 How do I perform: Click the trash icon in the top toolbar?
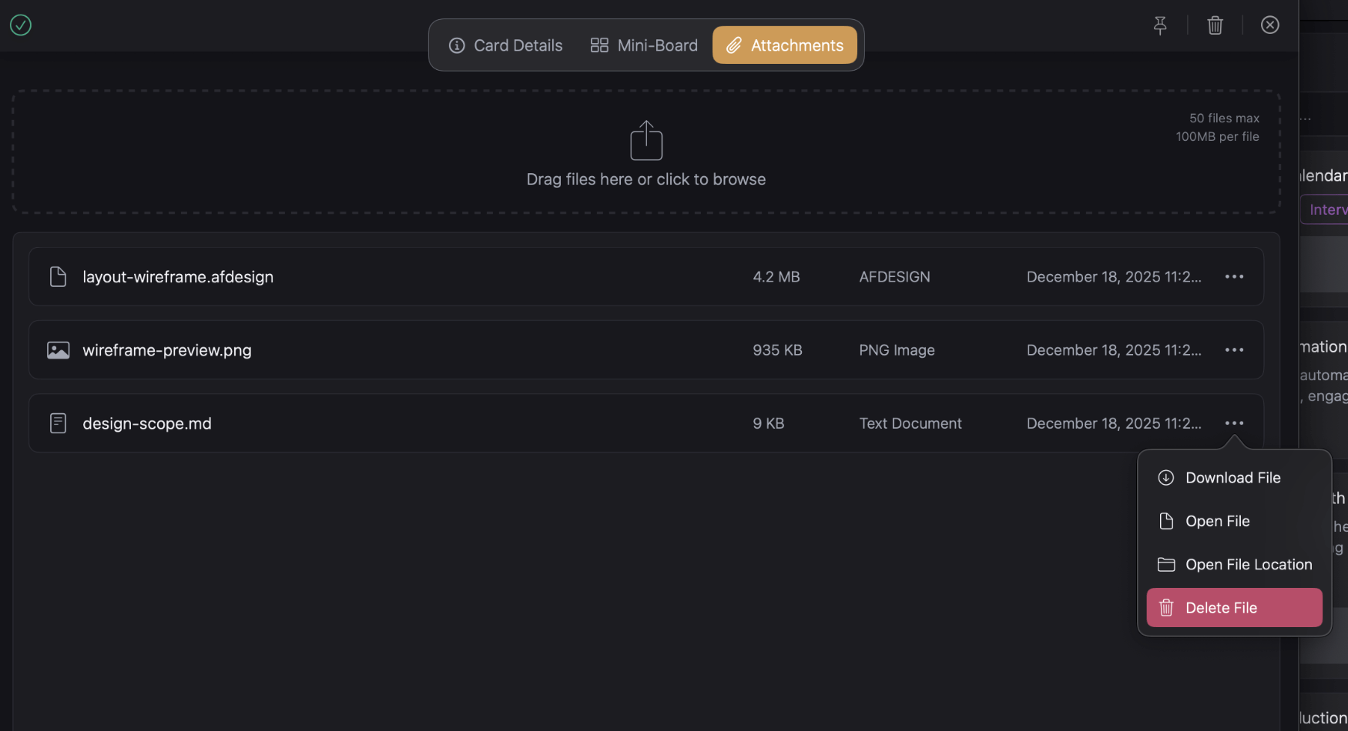click(x=1215, y=25)
